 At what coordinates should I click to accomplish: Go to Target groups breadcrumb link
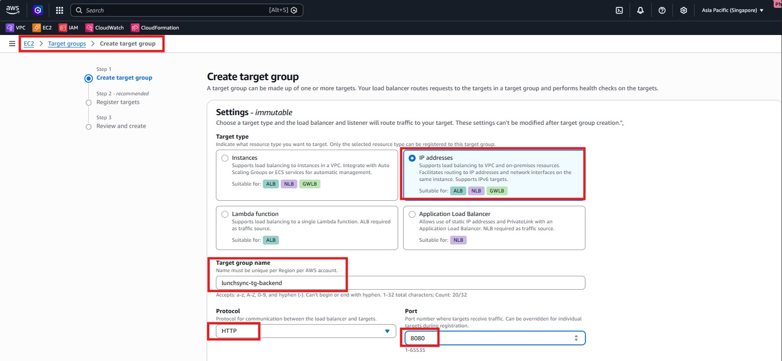[67, 44]
